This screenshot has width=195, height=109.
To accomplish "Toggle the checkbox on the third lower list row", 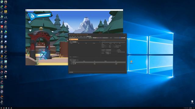I will 71,64.
